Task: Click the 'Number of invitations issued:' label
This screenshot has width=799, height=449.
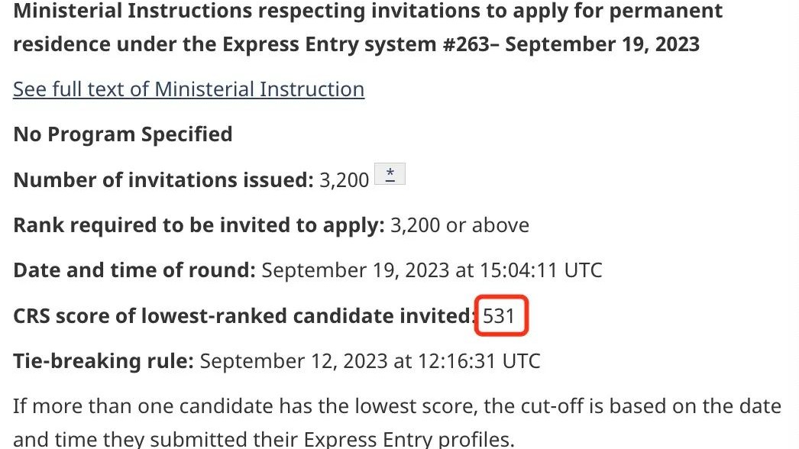Action: 163,180
